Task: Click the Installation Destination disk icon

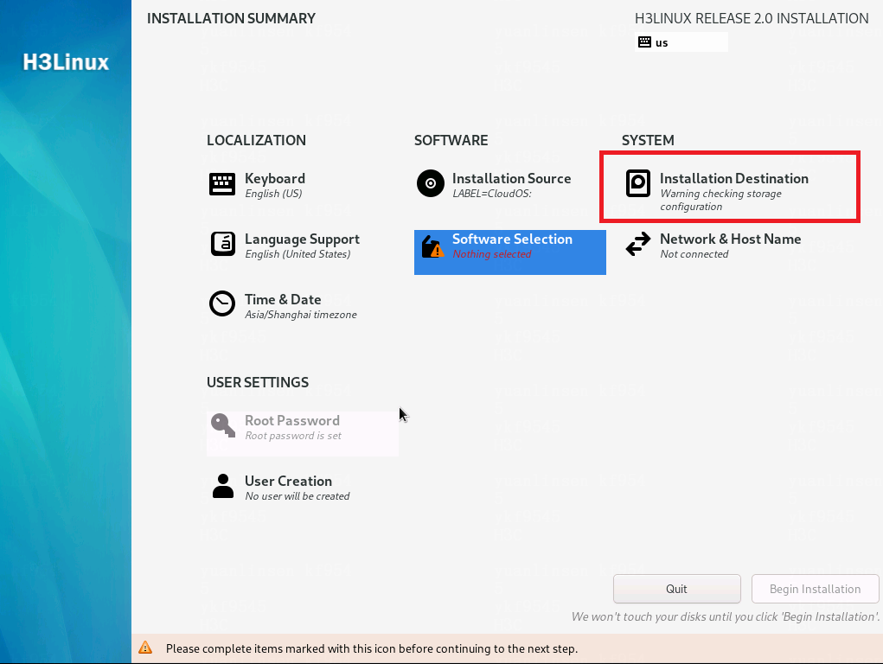Action: pyautogui.click(x=638, y=183)
